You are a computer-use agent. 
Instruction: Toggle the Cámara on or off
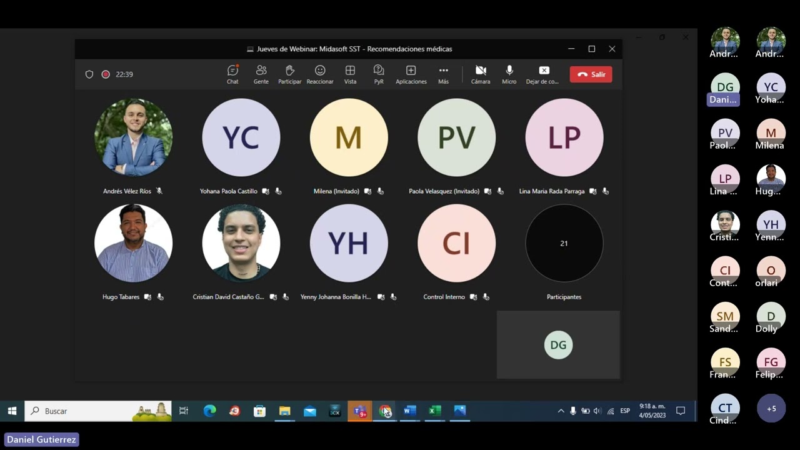pos(481,74)
